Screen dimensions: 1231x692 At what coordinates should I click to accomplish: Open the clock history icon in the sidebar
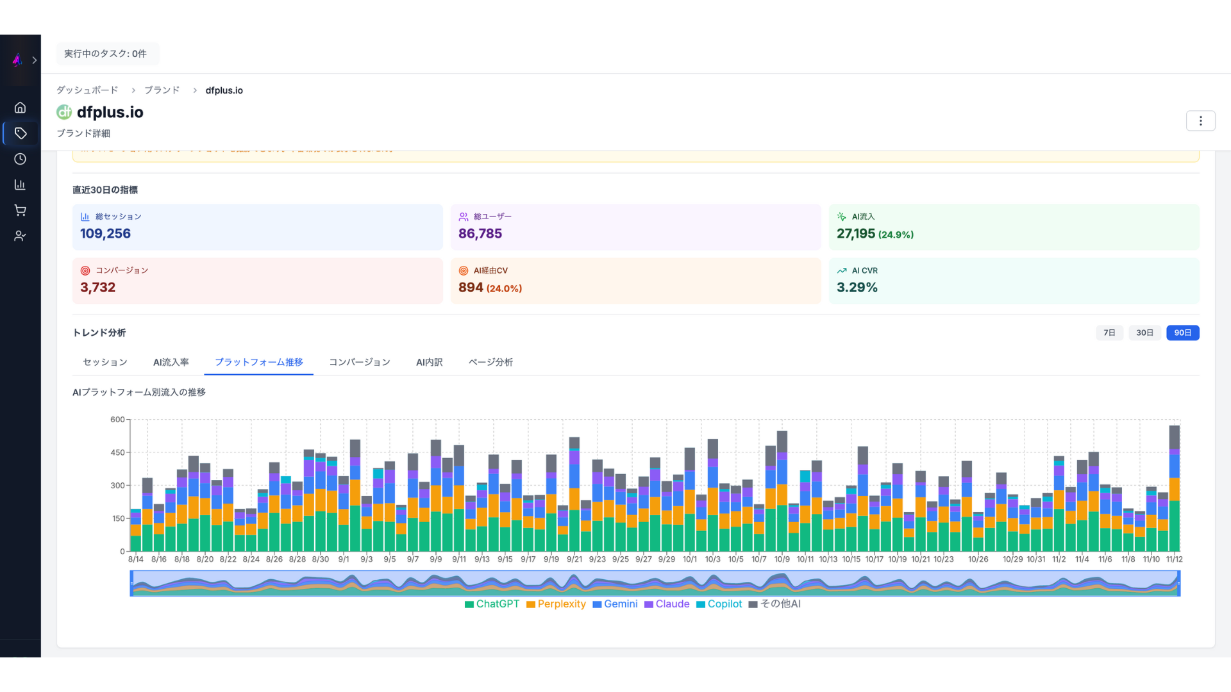pos(20,159)
